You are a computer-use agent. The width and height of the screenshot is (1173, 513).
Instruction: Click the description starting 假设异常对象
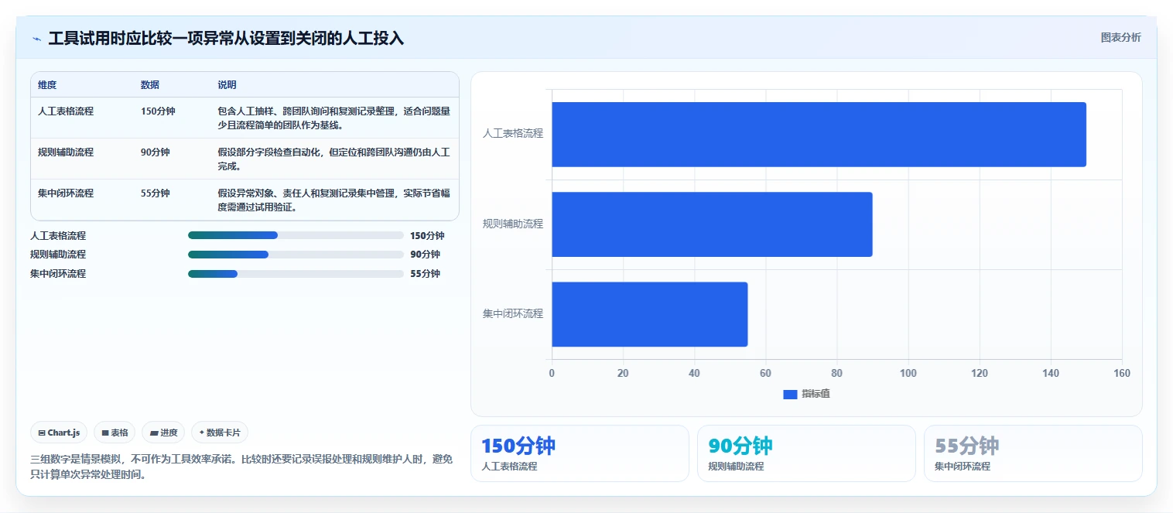333,200
